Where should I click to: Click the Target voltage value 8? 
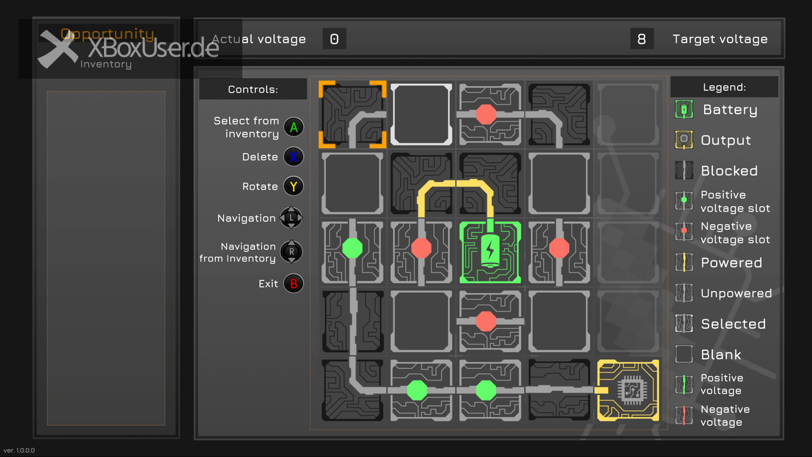click(641, 39)
